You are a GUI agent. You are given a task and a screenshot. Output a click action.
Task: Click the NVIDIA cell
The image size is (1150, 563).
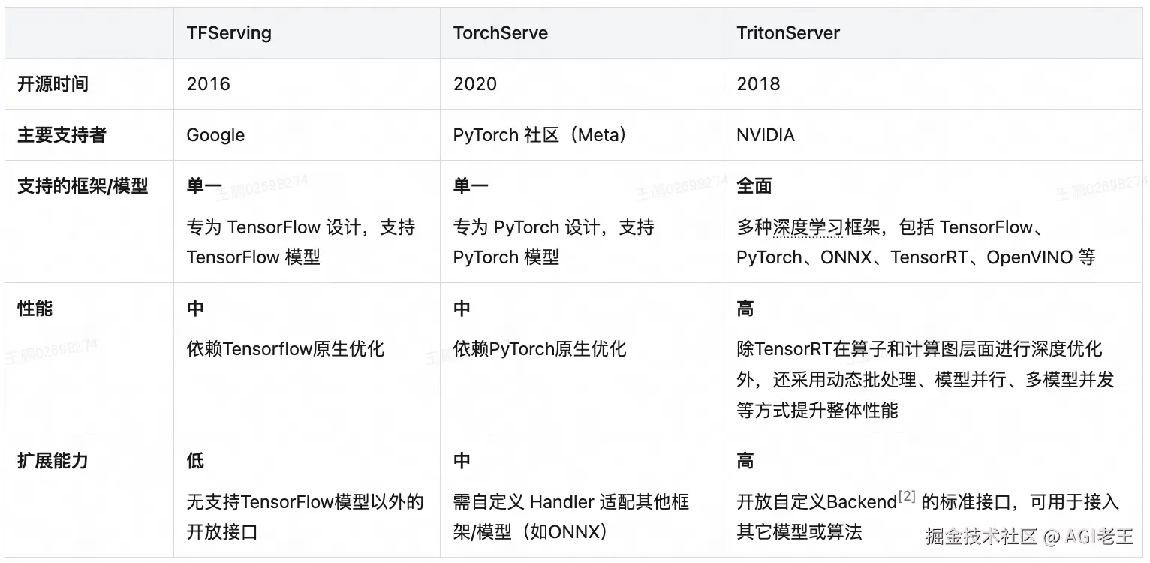point(765,135)
